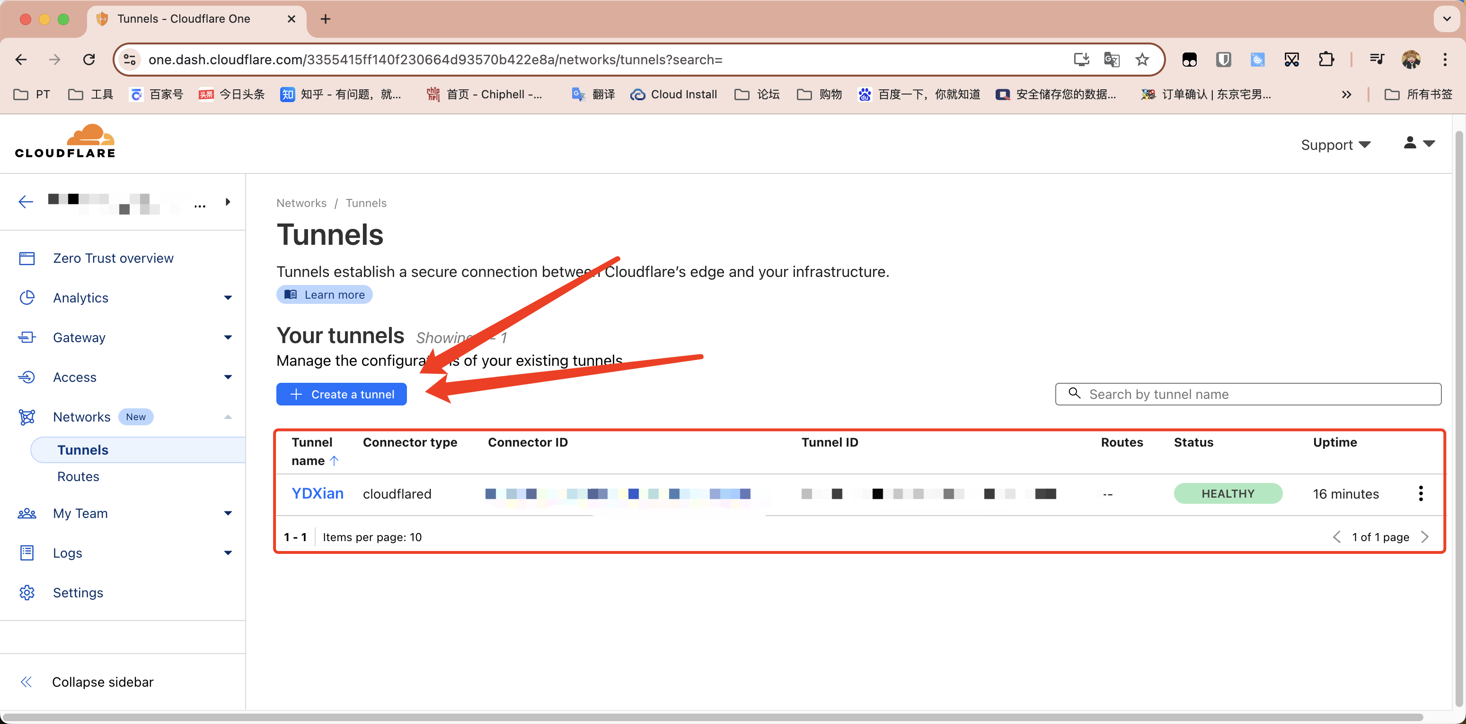The height and width of the screenshot is (724, 1466).
Task: Click the HEALTHY status badge
Action: [1228, 494]
